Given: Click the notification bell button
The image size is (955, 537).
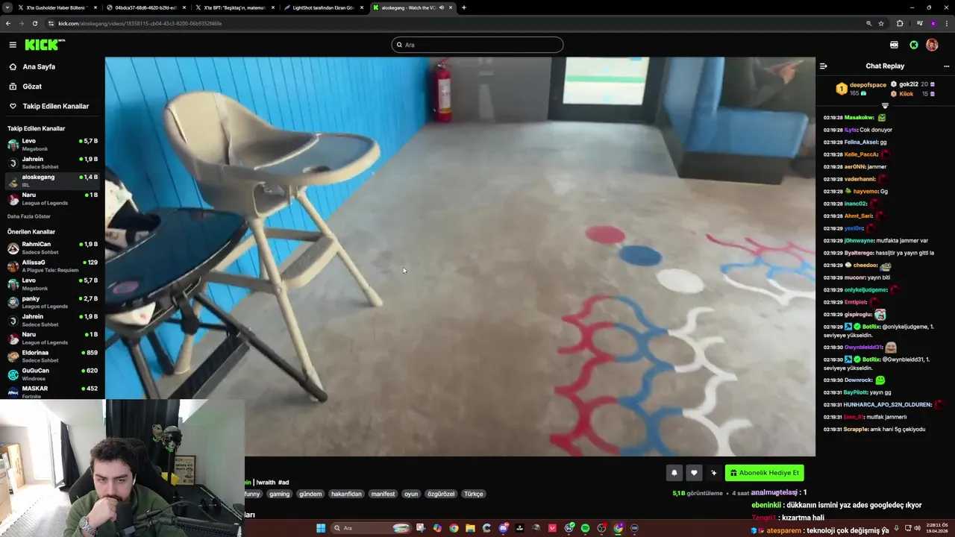Looking at the screenshot, I should coord(674,473).
